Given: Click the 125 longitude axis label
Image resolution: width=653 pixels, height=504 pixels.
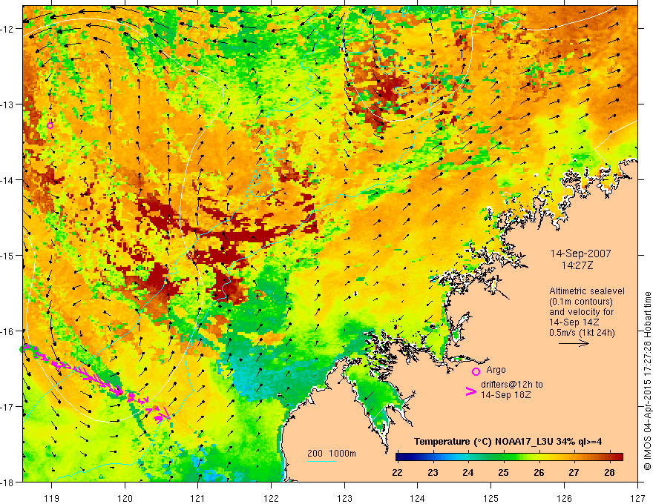Looking at the screenshot, I should tap(491, 498).
